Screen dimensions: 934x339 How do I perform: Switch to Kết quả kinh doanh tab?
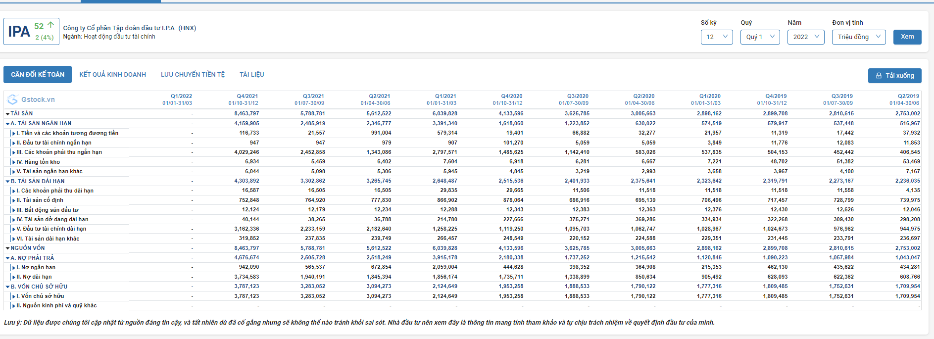(x=113, y=75)
